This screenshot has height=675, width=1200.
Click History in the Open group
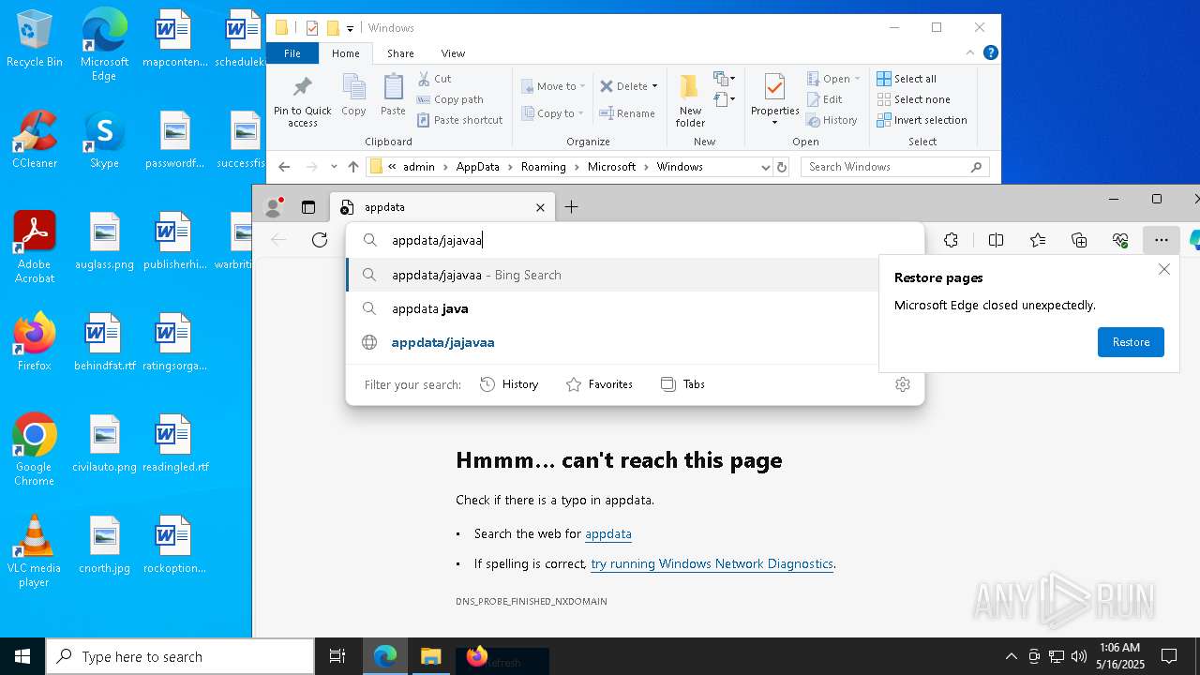832,120
